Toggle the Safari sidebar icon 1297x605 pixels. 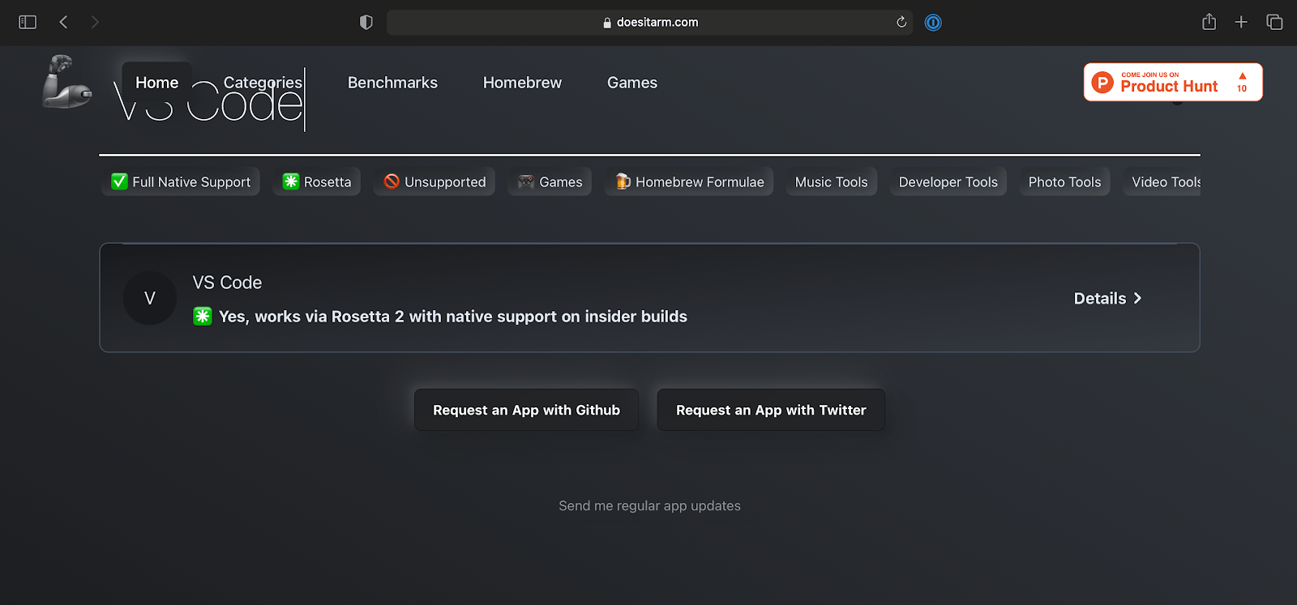pyautogui.click(x=28, y=22)
